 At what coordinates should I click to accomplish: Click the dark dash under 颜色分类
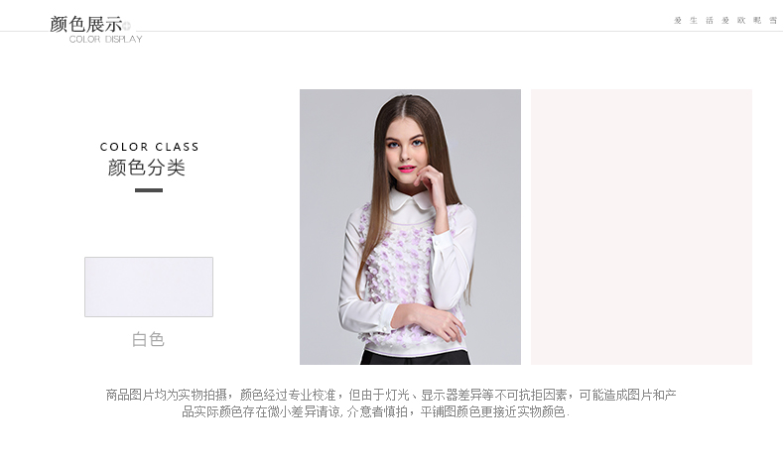(149, 190)
